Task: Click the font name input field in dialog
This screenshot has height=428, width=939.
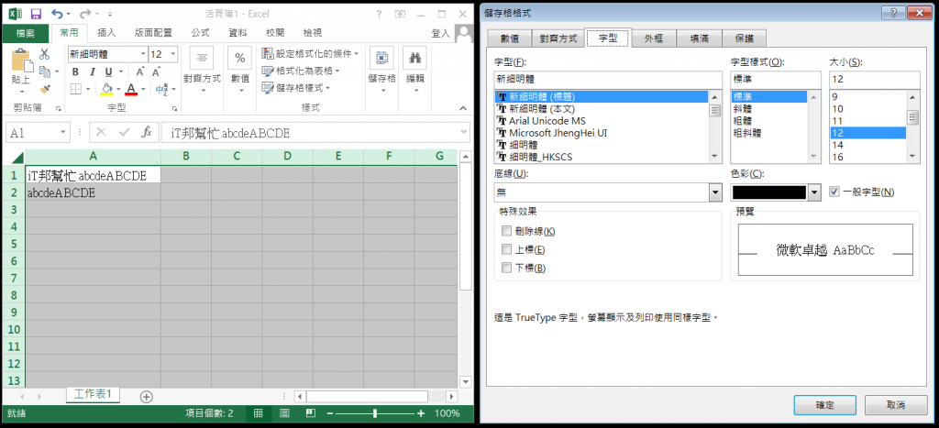Action: pos(609,79)
